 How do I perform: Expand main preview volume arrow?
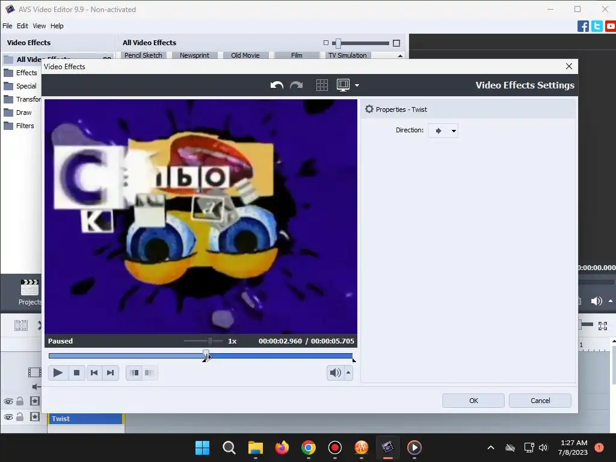coord(611,301)
